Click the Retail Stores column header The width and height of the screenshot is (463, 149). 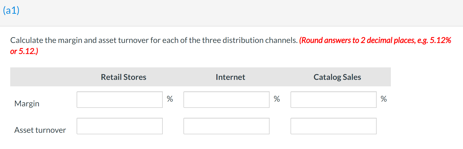(x=124, y=77)
